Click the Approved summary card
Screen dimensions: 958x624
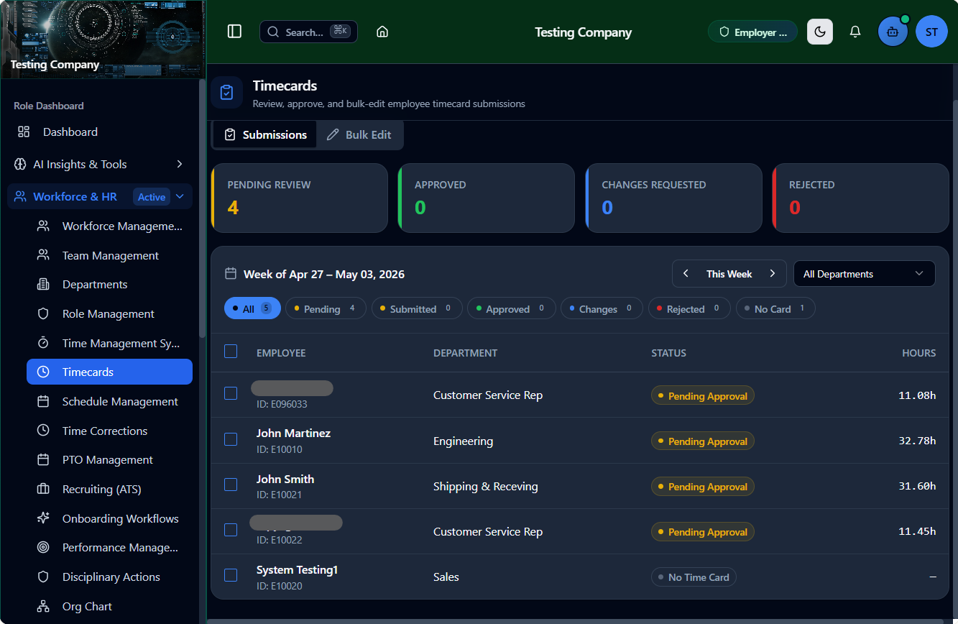coord(486,198)
